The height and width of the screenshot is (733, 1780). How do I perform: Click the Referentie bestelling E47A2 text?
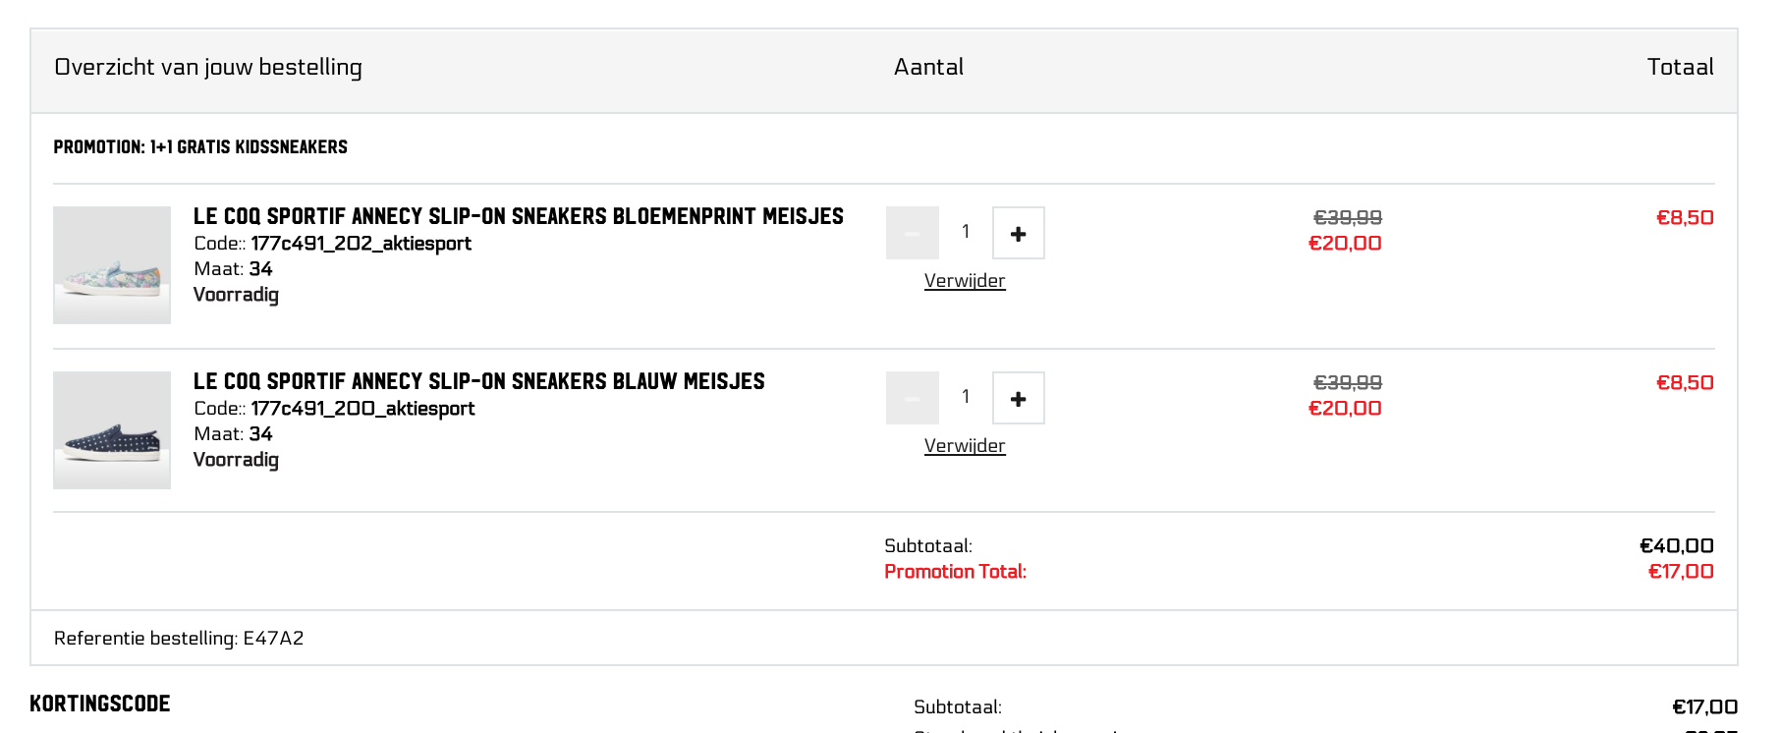pyautogui.click(x=179, y=639)
